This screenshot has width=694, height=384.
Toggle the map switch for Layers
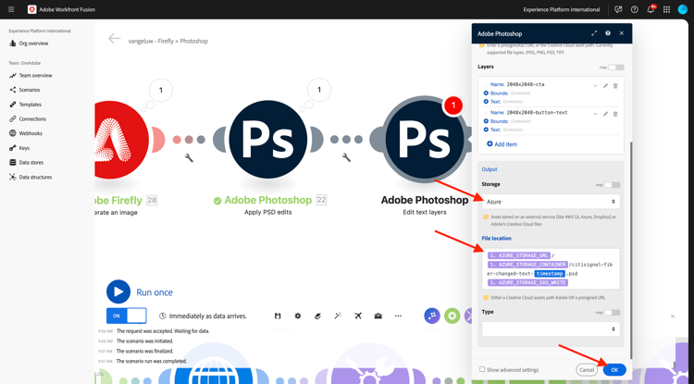pyautogui.click(x=616, y=68)
